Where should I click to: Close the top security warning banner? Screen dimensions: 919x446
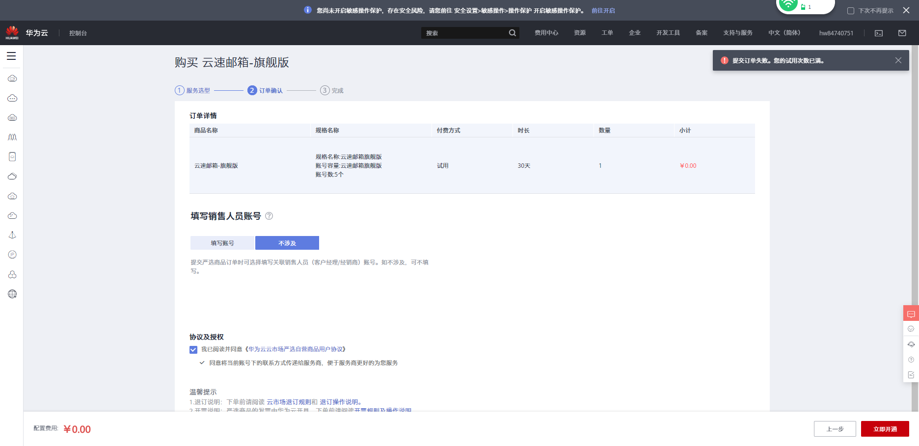(x=906, y=10)
